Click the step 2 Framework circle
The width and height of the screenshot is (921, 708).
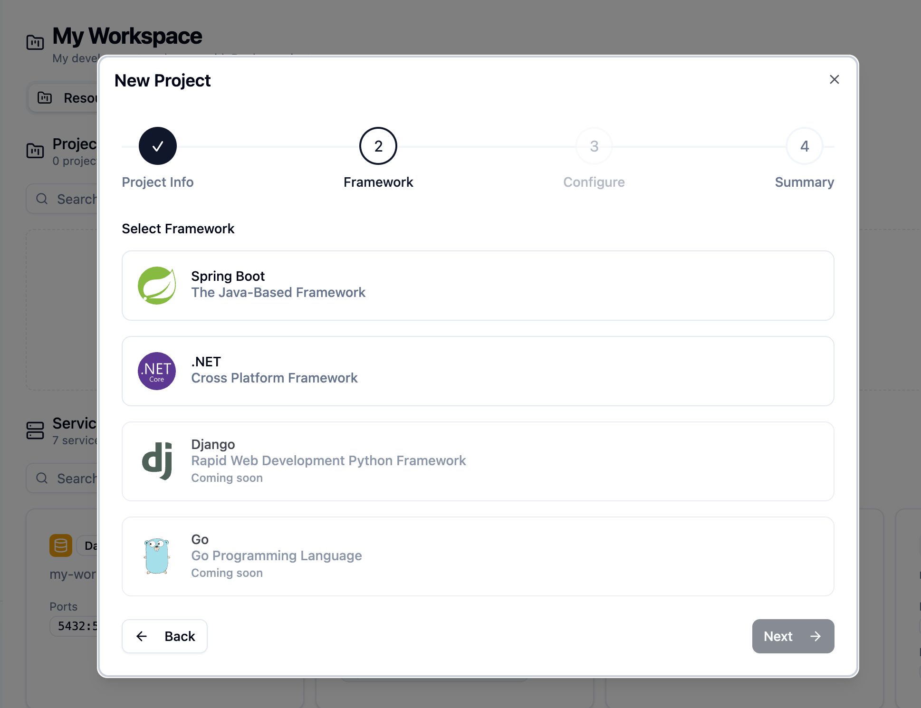pyautogui.click(x=378, y=146)
